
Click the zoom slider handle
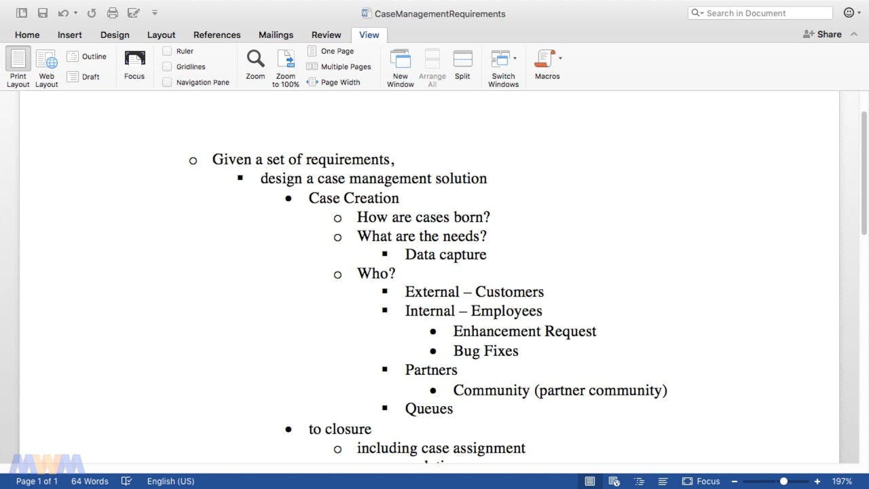(783, 481)
